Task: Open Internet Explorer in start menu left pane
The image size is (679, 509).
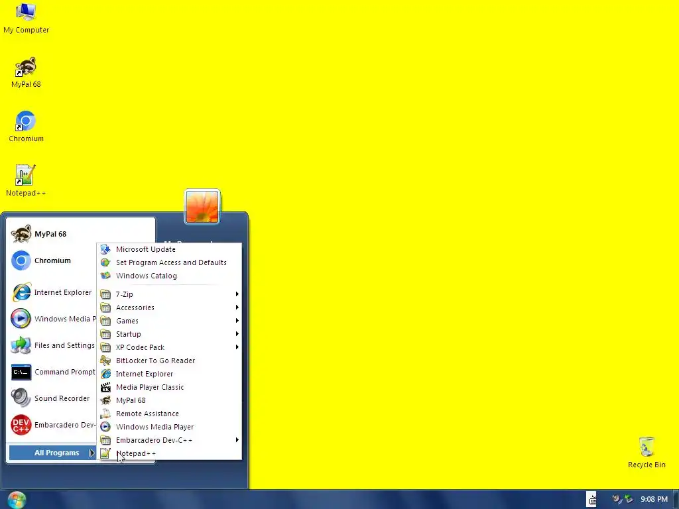Action: [x=52, y=292]
